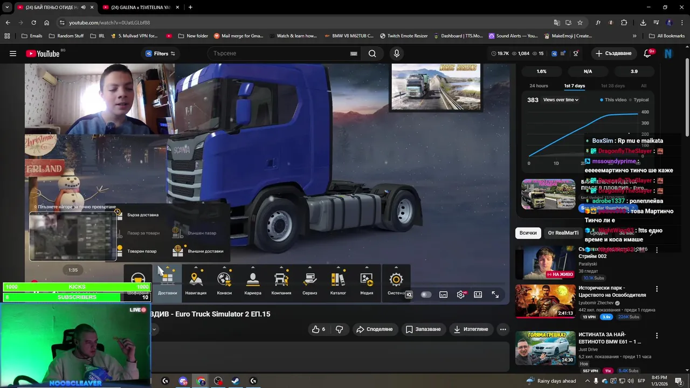Translate this page icon in address bar
This screenshot has width=690, height=388.
557,23
